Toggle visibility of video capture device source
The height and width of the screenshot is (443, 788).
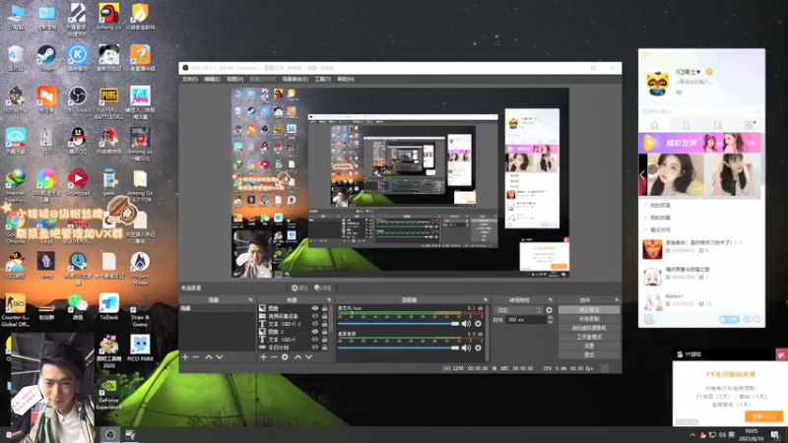pyautogui.click(x=314, y=316)
